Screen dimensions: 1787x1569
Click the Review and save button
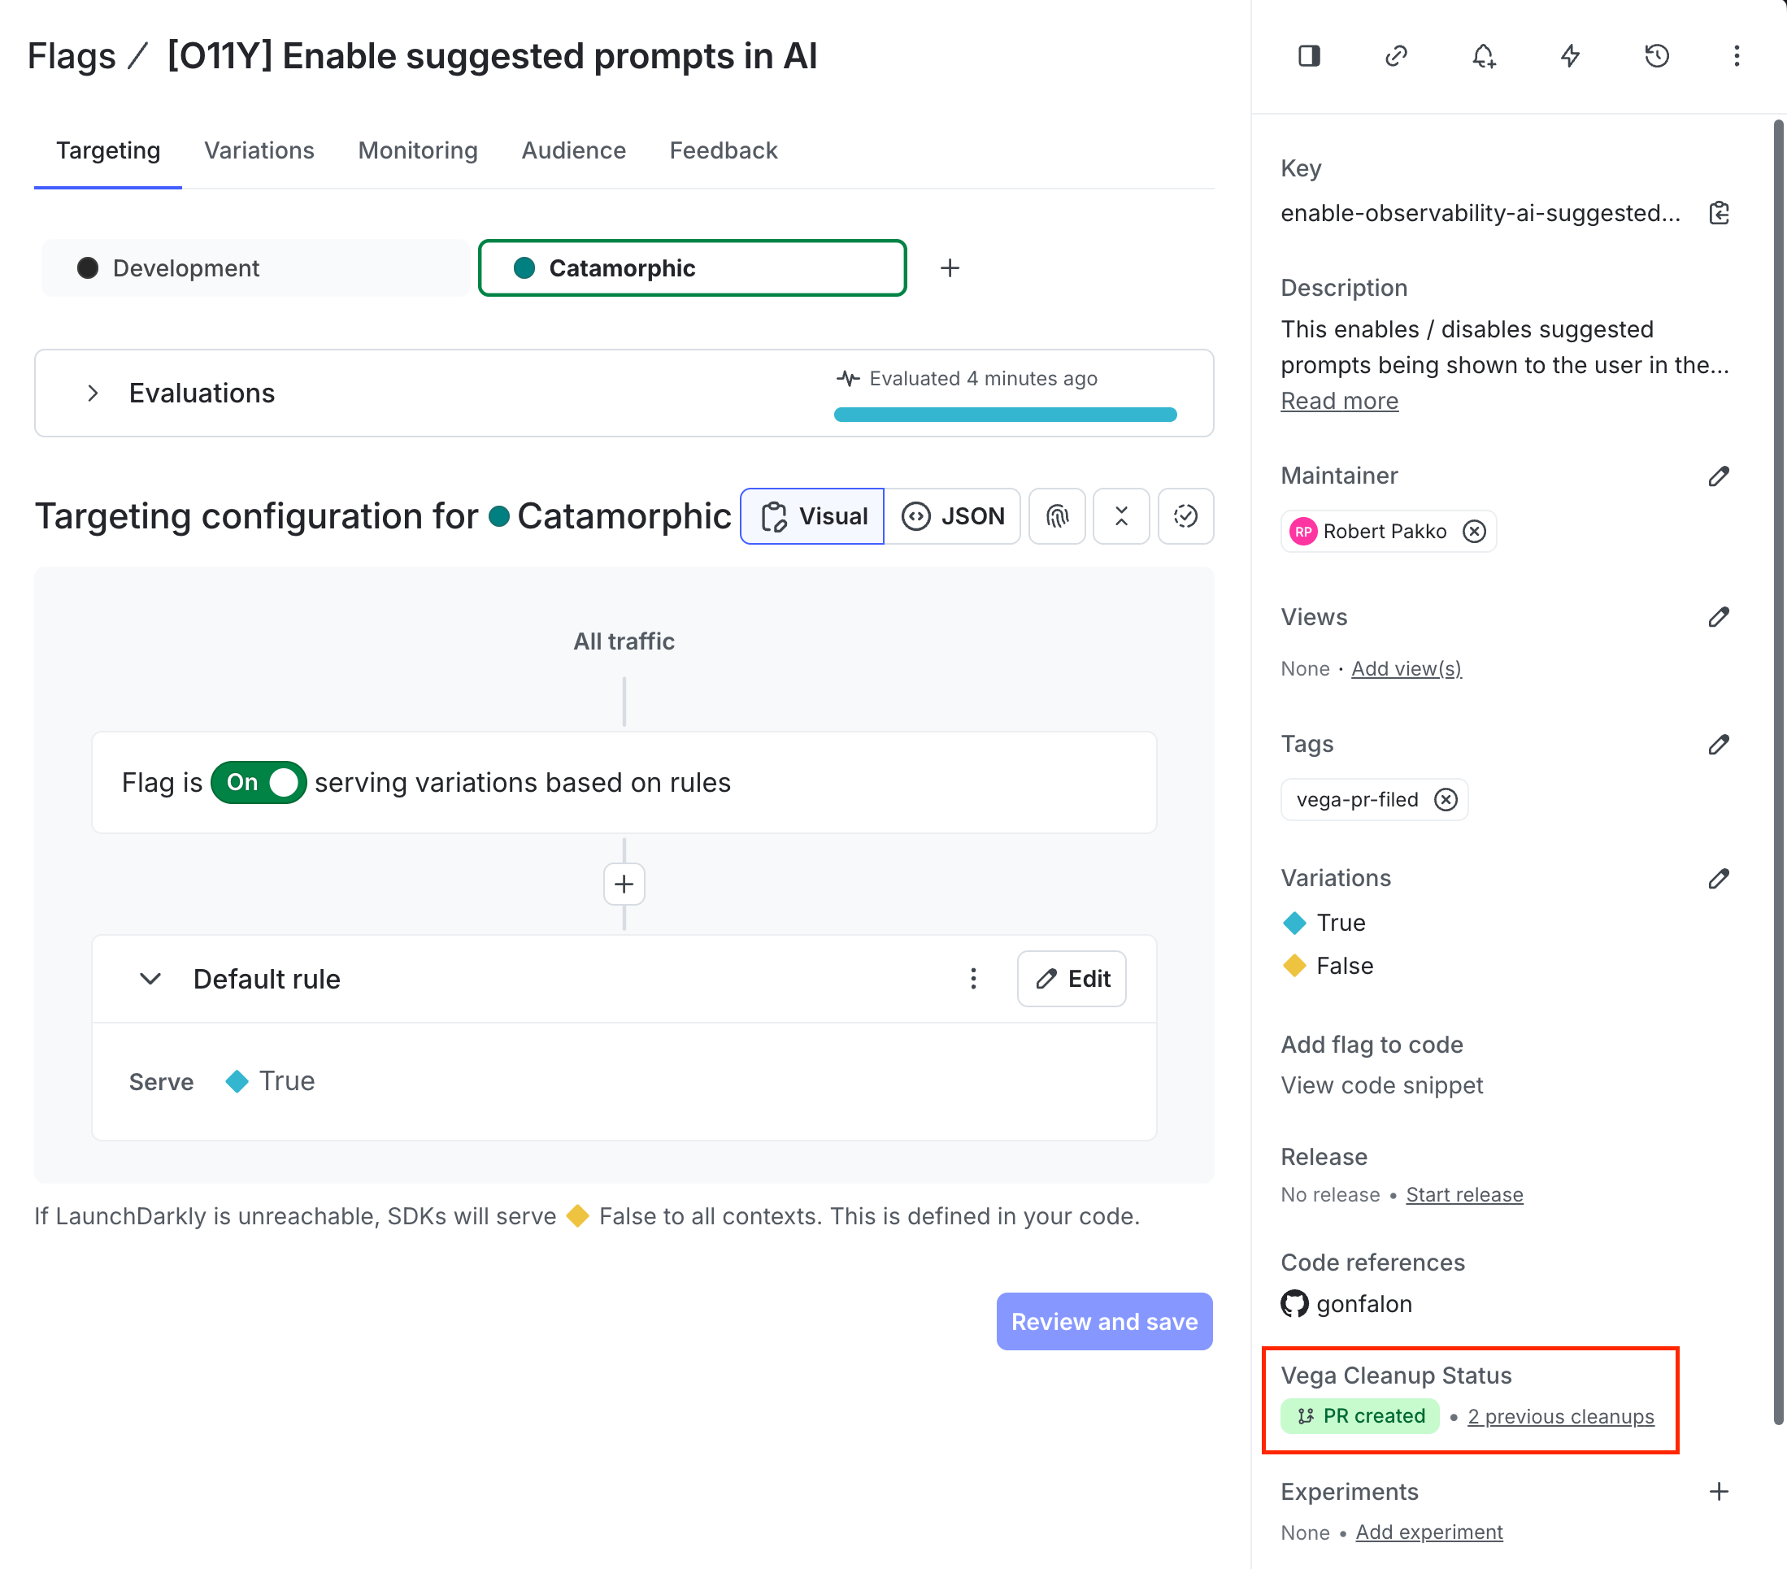[x=1103, y=1321]
